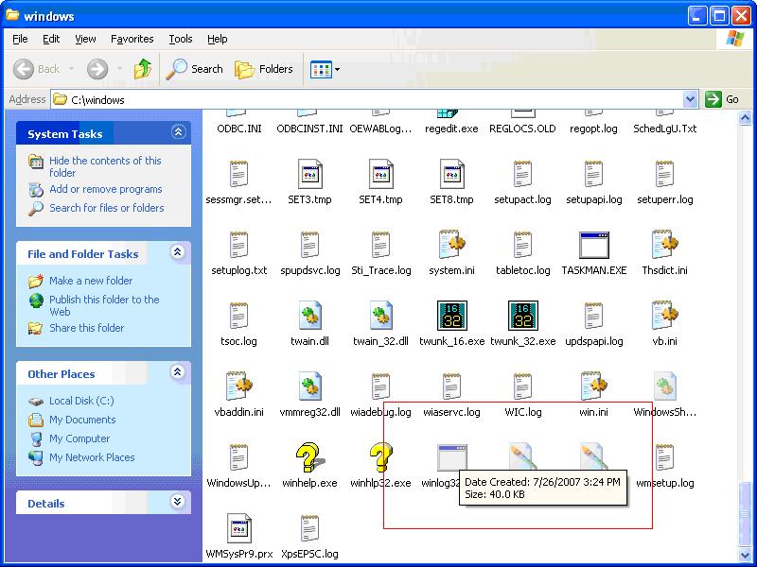Select the twunk_32.exe icon
This screenshot has width=757, height=567.
(x=523, y=316)
